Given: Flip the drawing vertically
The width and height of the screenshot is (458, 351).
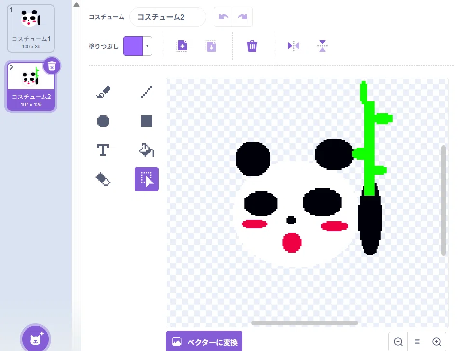Looking at the screenshot, I should [x=323, y=46].
